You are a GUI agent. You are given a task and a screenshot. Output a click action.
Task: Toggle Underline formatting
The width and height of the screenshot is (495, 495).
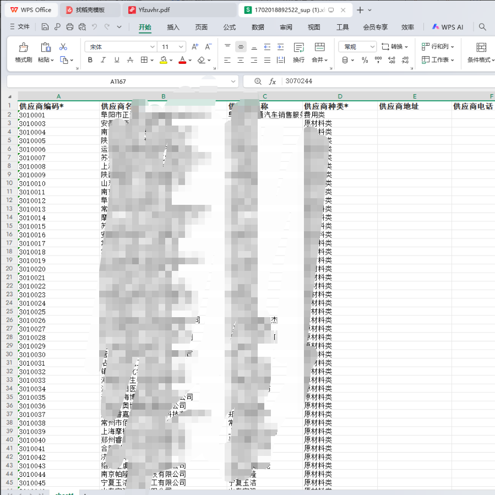pos(117,59)
